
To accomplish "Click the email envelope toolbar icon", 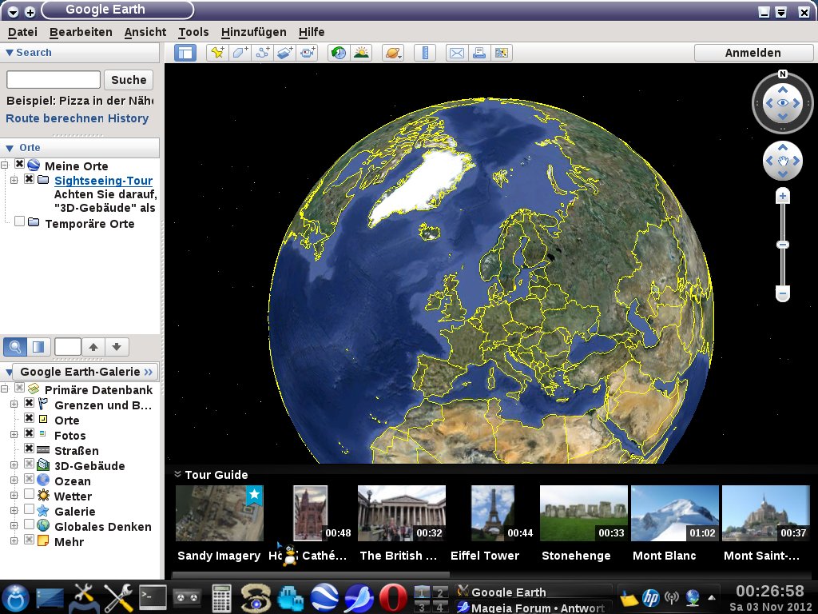I will point(456,53).
